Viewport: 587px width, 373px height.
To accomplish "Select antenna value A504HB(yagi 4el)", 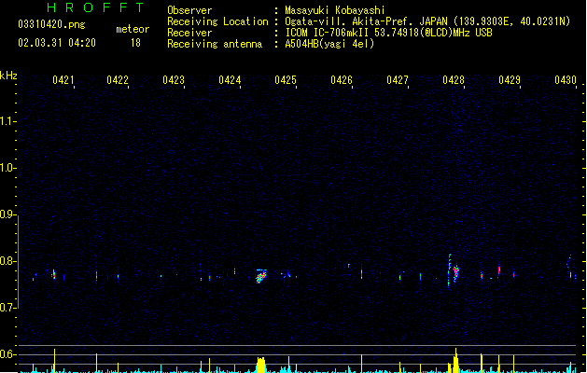I will pyautogui.click(x=329, y=44).
